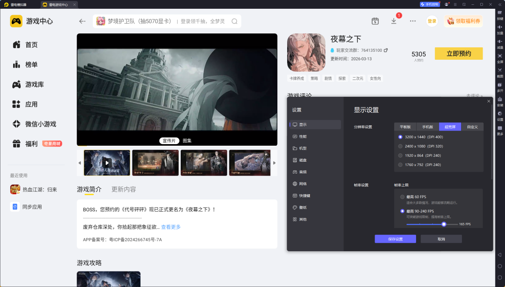Open 网络 network settings section
This screenshot has width=505, height=287.
pyautogui.click(x=315, y=184)
